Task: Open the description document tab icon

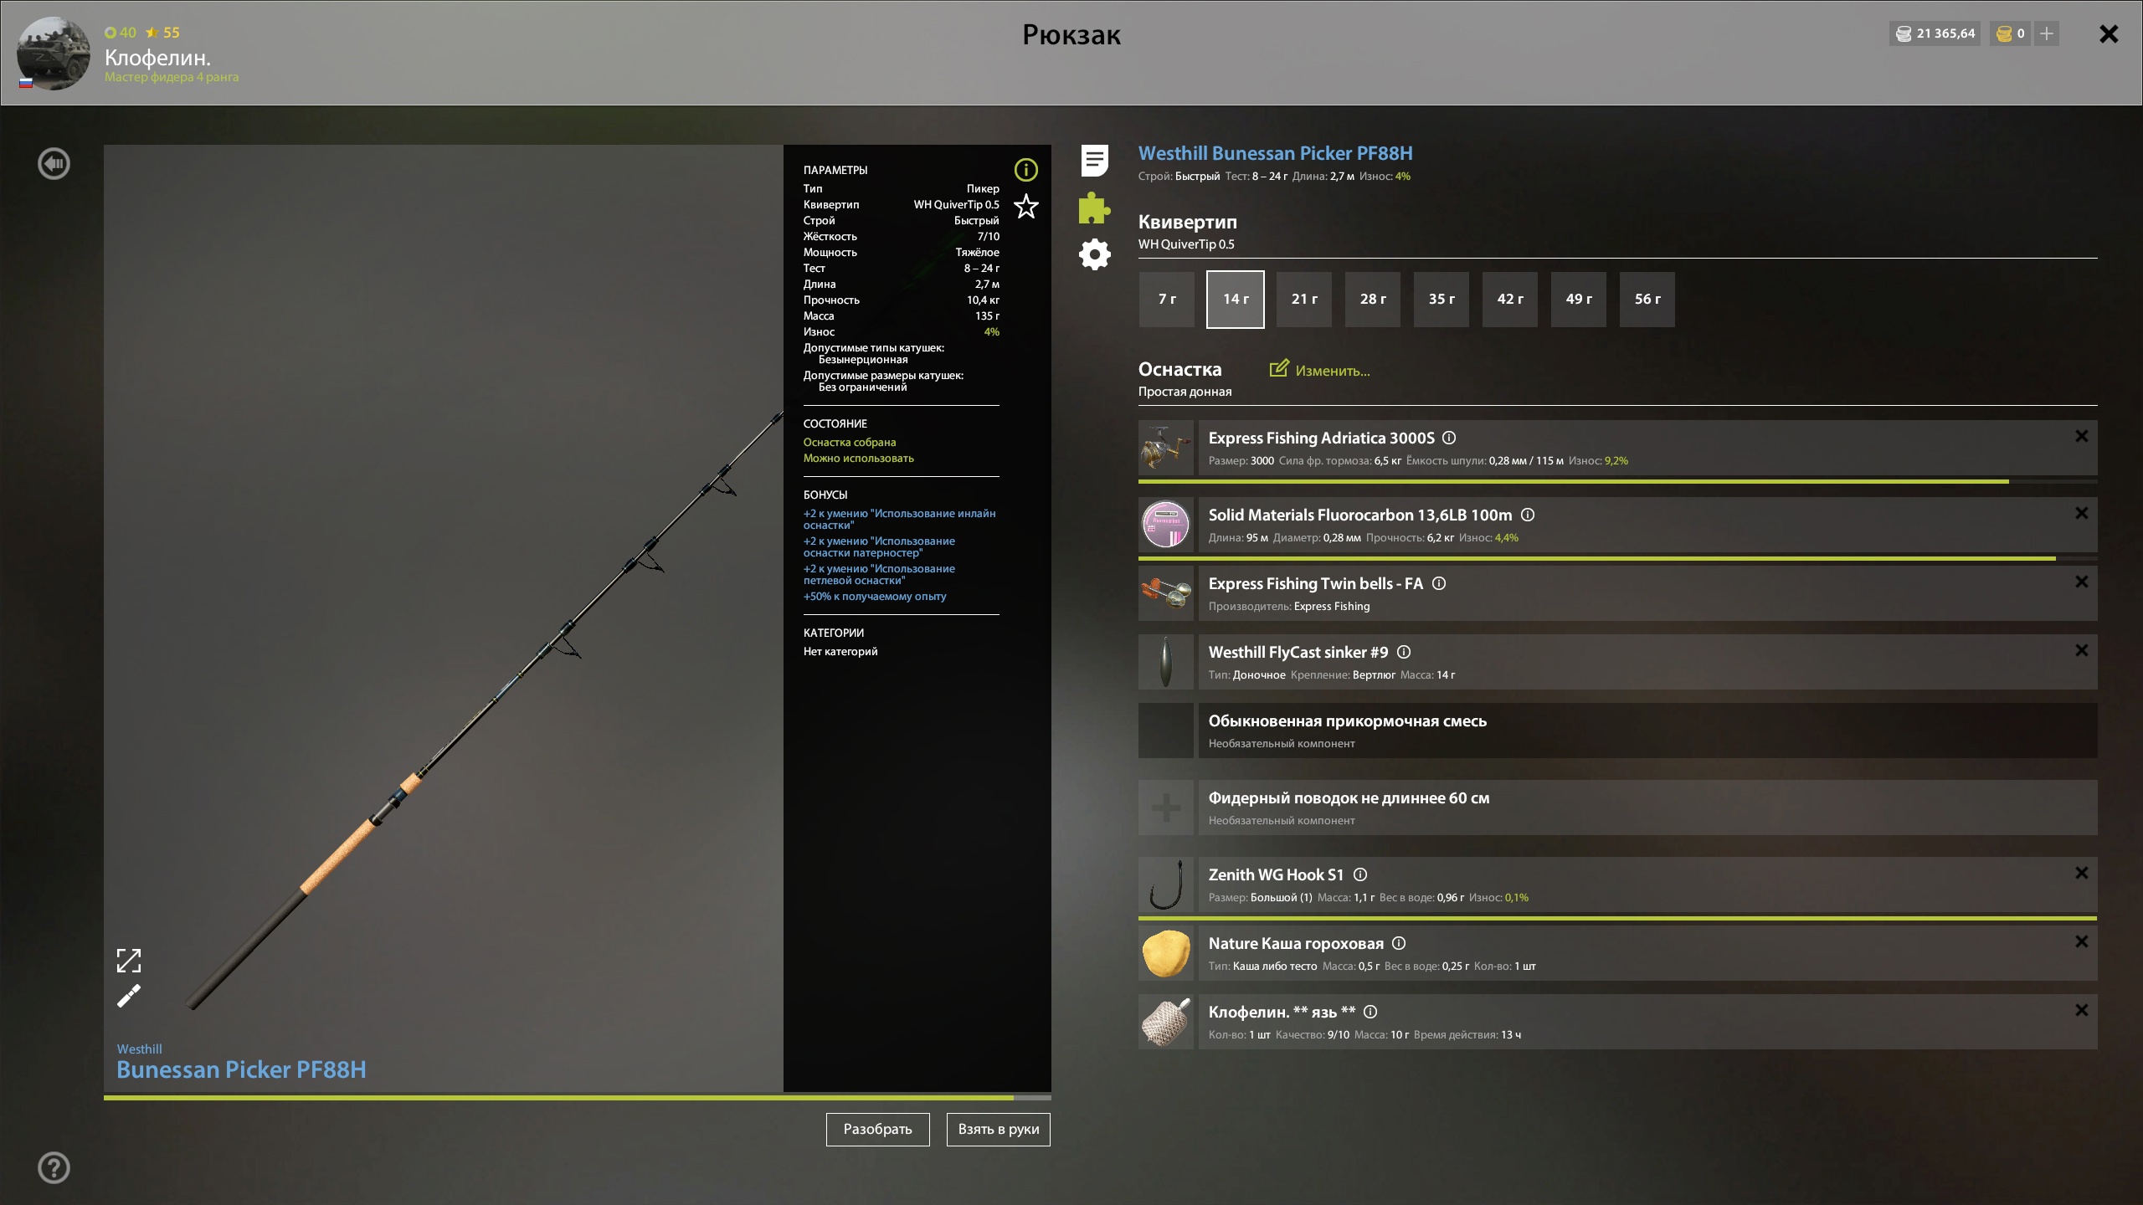Action: [1094, 160]
